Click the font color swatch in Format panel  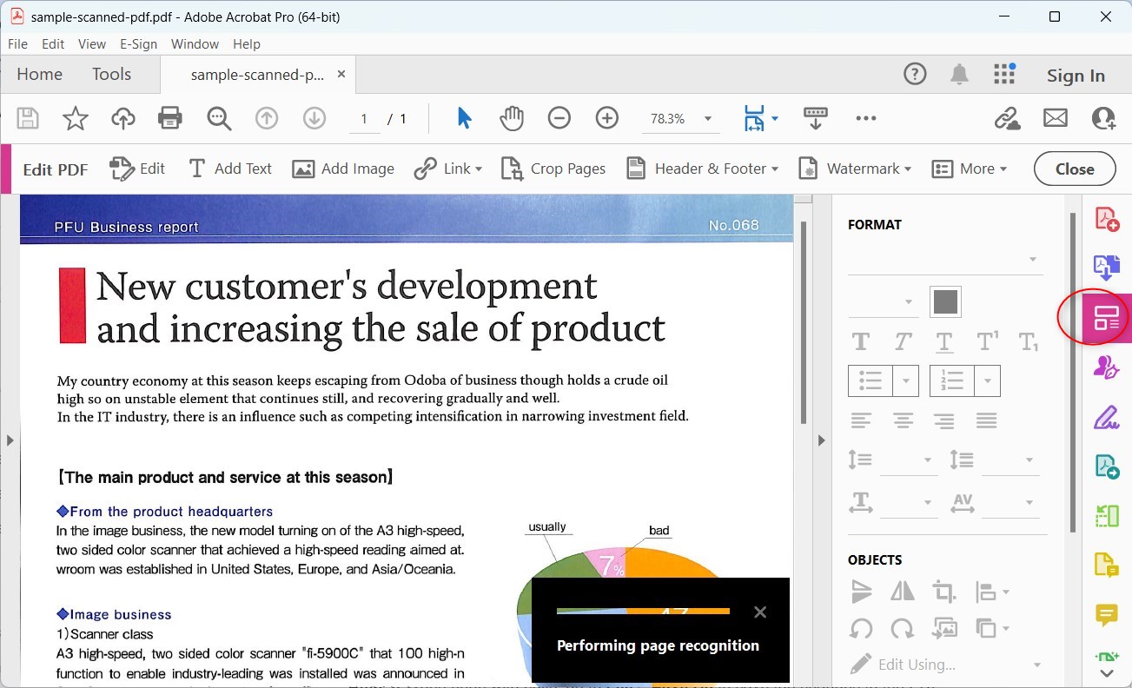944,301
